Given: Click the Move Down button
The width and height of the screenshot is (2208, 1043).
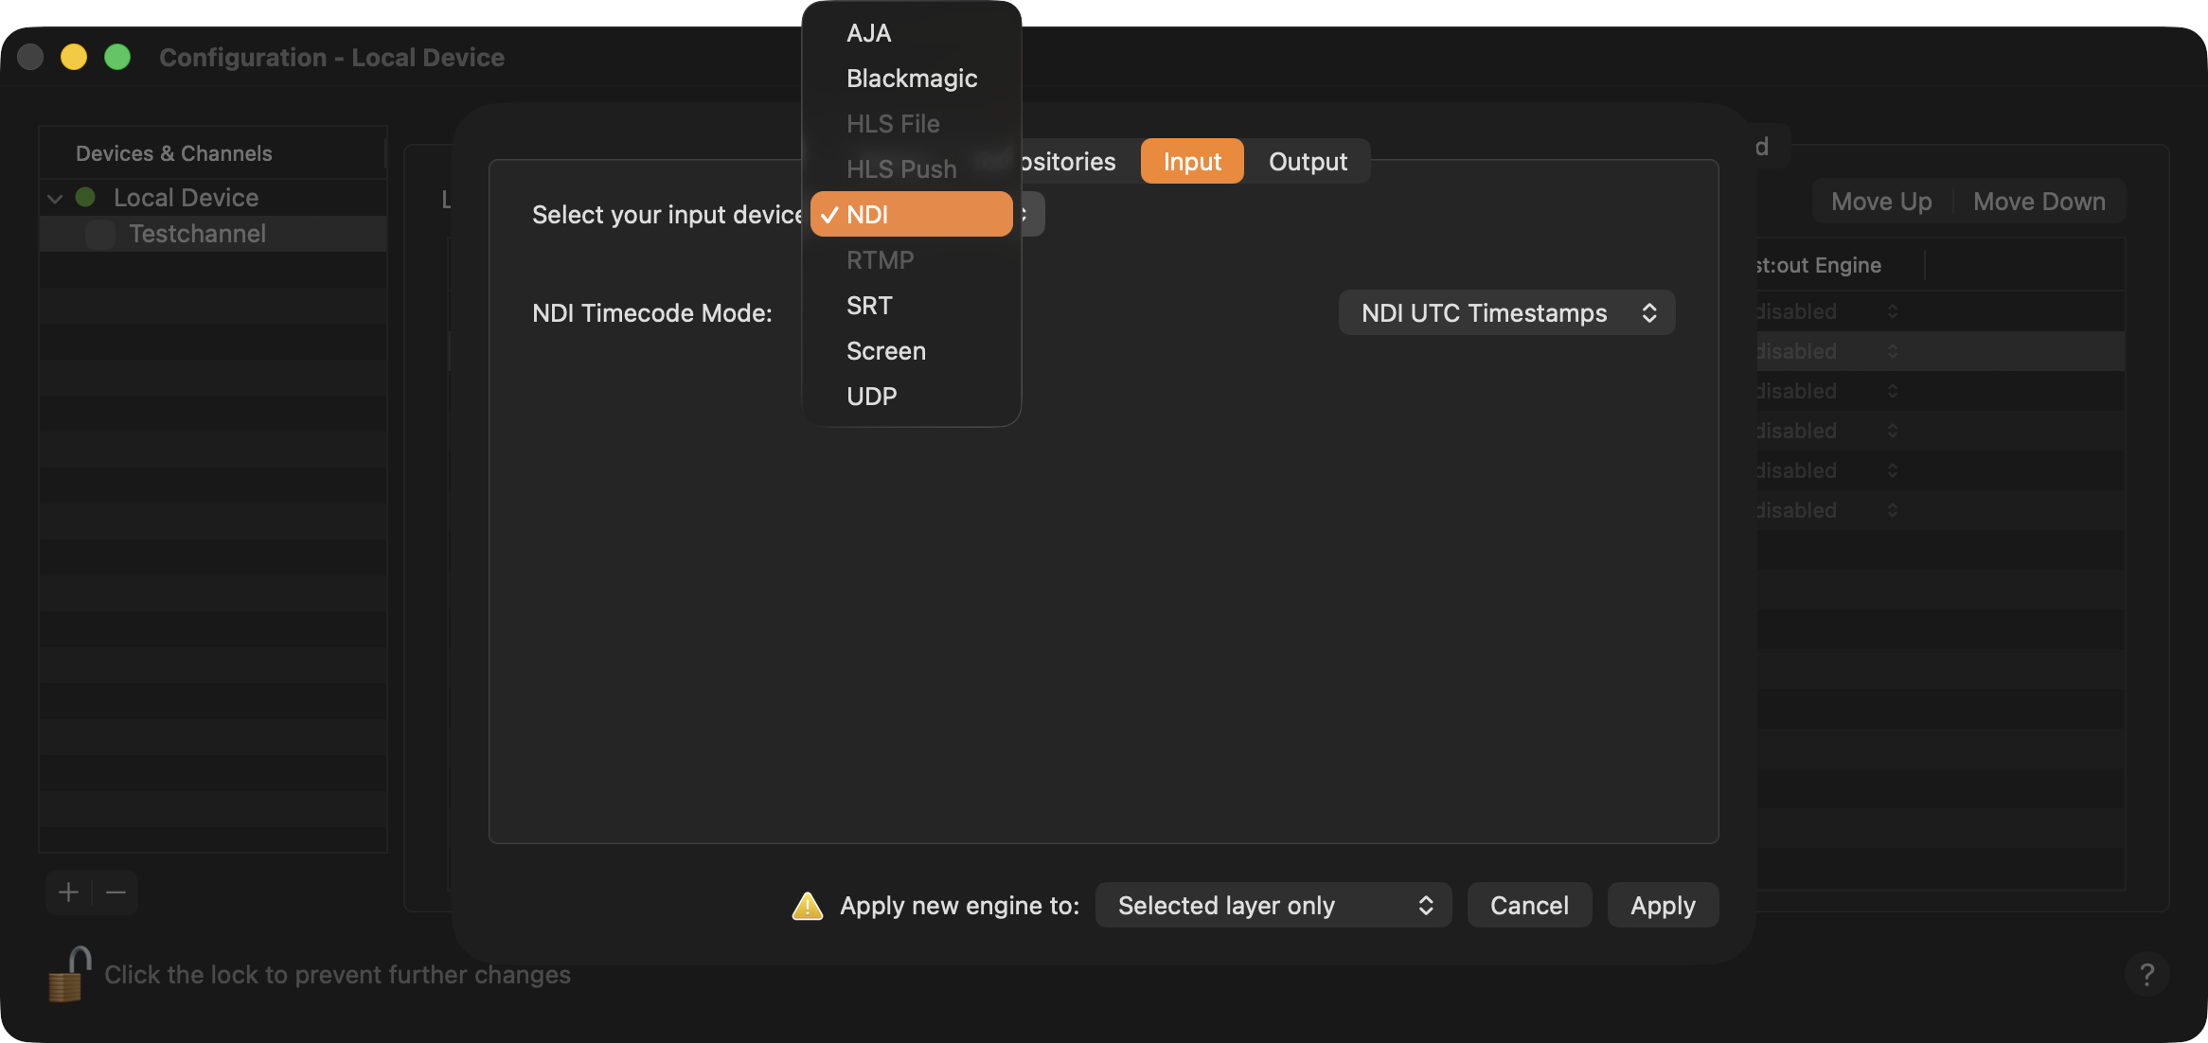Looking at the screenshot, I should pos(2039,202).
